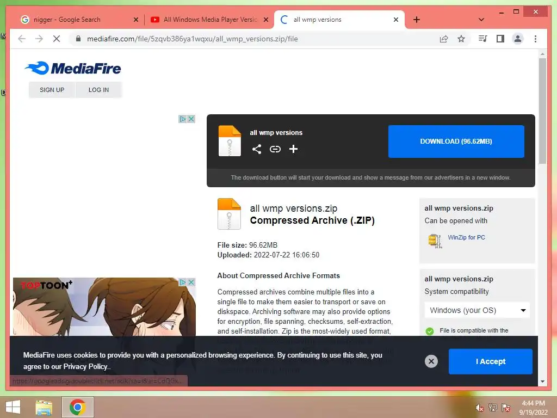
Task: Close the YouTube tab
Action: click(x=265, y=20)
